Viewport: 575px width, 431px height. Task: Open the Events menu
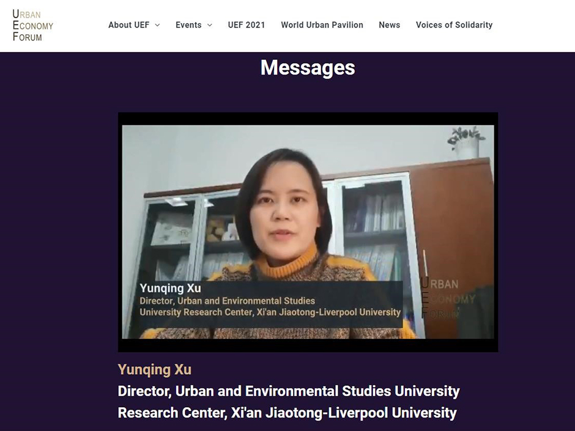[x=188, y=25]
